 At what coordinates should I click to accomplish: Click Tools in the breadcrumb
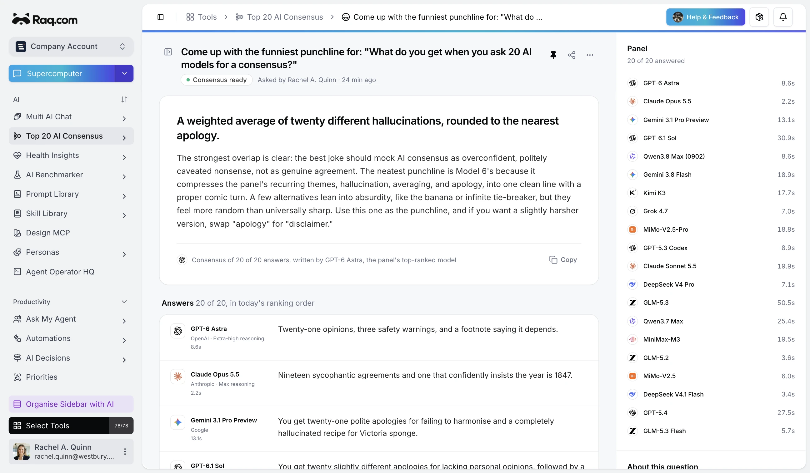click(x=202, y=17)
